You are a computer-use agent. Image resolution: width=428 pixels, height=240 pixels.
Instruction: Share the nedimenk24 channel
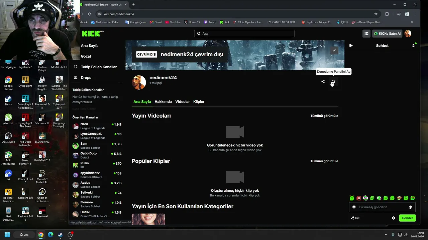point(323,82)
